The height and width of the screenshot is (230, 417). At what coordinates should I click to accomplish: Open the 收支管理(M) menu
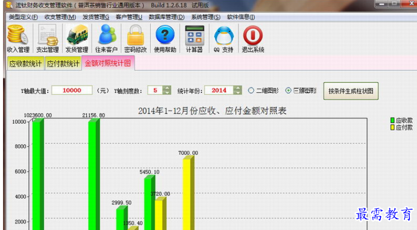coord(60,17)
